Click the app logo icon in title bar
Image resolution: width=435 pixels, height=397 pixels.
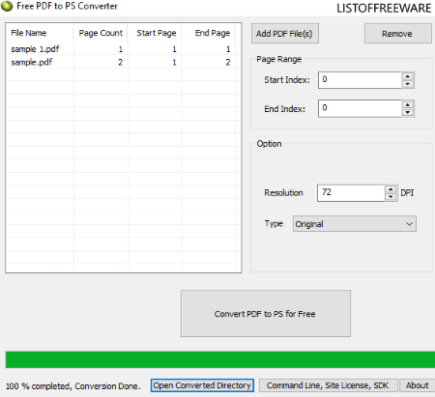coord(7,6)
